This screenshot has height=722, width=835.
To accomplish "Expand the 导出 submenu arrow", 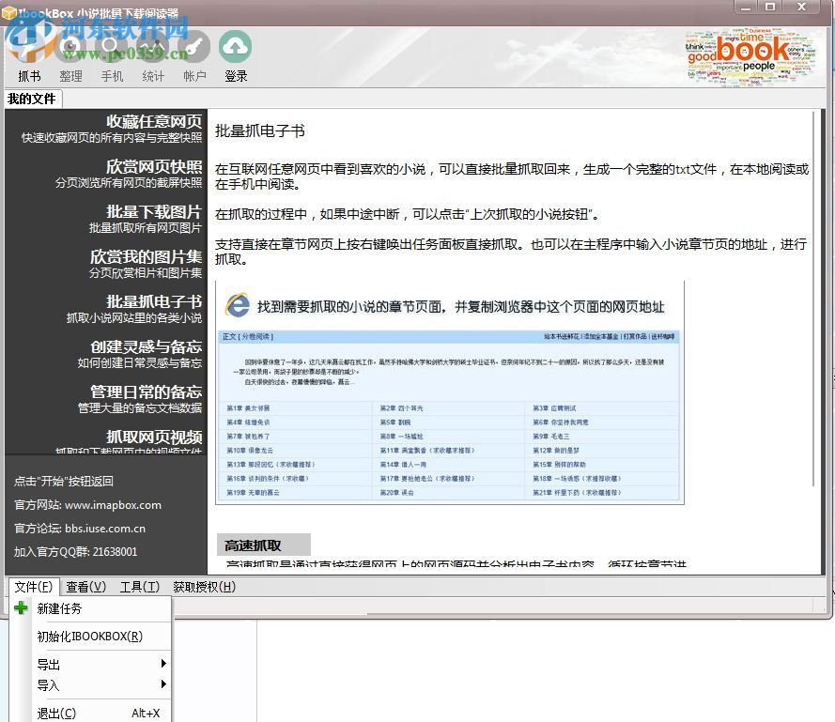I will pyautogui.click(x=164, y=664).
